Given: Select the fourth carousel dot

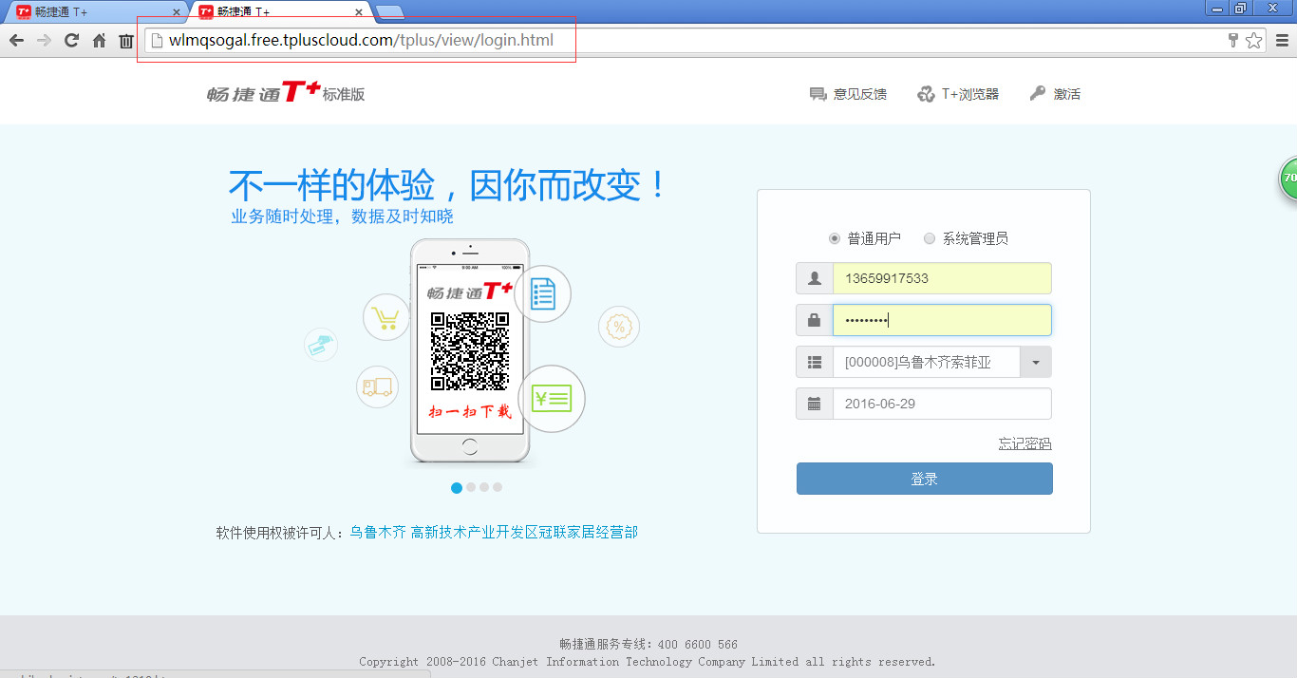Looking at the screenshot, I should pyautogui.click(x=498, y=487).
